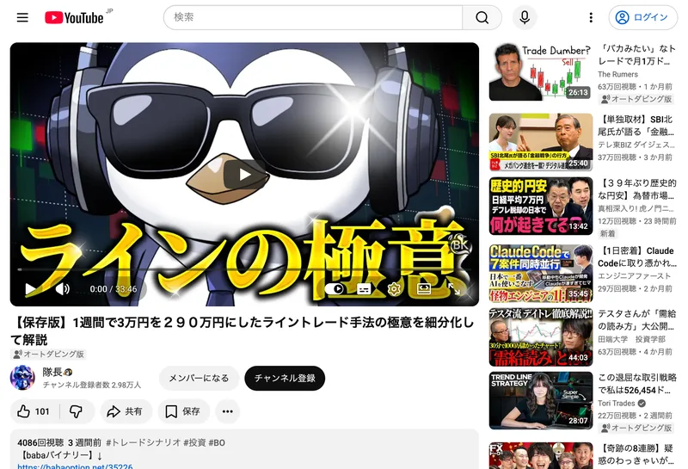
Task: Click the #BO hashtag
Action: coord(217,442)
